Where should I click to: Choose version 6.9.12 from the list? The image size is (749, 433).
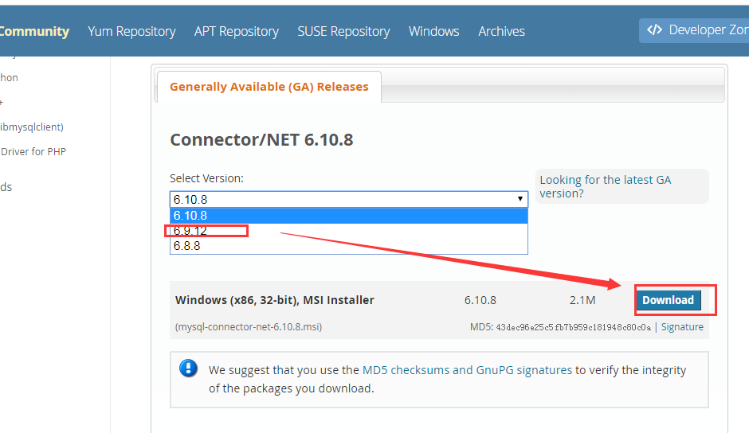coord(190,231)
